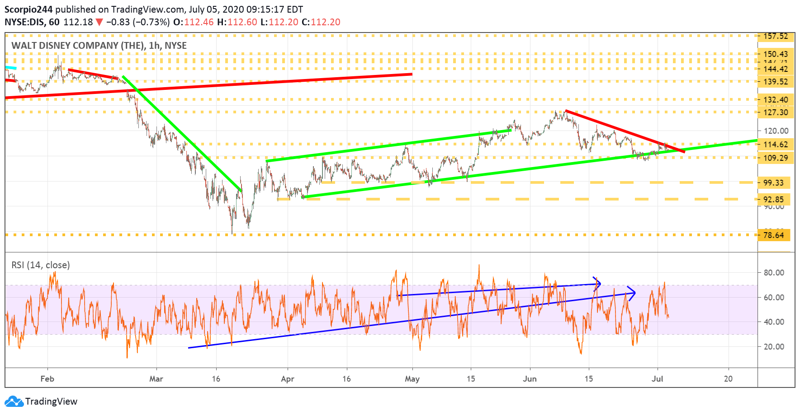This screenshot has width=800, height=415.
Task: Click the close price value C:112.20
Action: pos(321,22)
